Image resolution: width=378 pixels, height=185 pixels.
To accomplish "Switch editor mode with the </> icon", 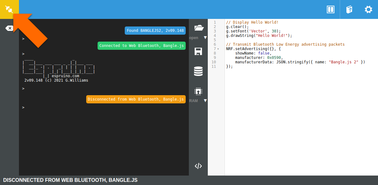I will tap(198, 166).
